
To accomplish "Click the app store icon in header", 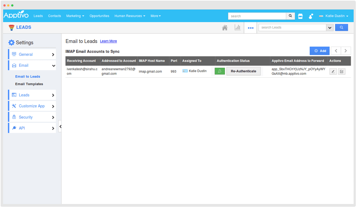I will (x=300, y=16).
